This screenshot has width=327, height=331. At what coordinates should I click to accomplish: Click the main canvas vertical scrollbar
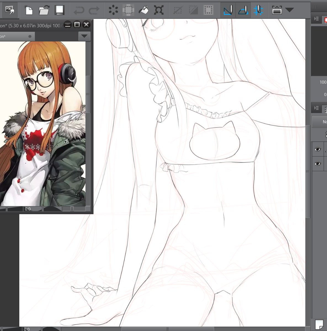pos(307,171)
